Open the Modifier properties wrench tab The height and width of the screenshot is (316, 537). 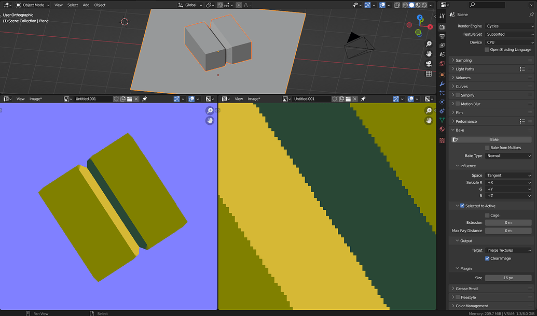(442, 84)
